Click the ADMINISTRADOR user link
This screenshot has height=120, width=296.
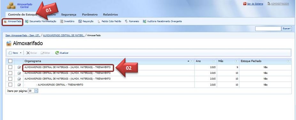(x=278, y=4)
